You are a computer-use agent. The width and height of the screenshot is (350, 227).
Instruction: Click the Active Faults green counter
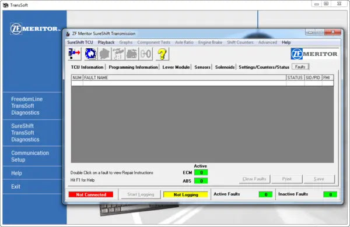[265, 194]
